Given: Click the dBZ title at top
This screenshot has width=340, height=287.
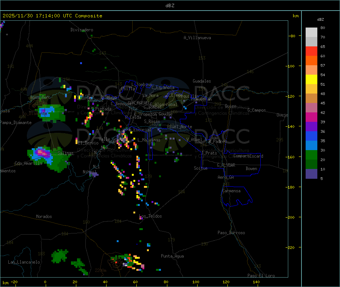Looking at the screenshot, I should [170, 6].
